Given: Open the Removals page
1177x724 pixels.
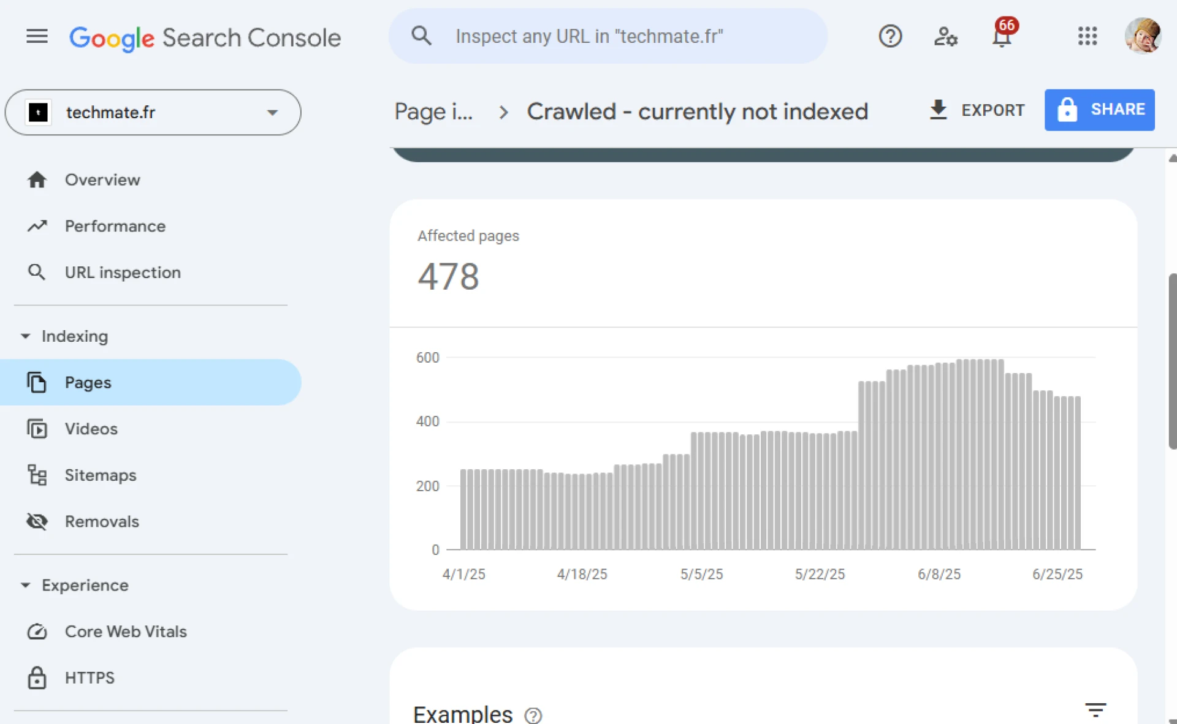Looking at the screenshot, I should [x=102, y=521].
